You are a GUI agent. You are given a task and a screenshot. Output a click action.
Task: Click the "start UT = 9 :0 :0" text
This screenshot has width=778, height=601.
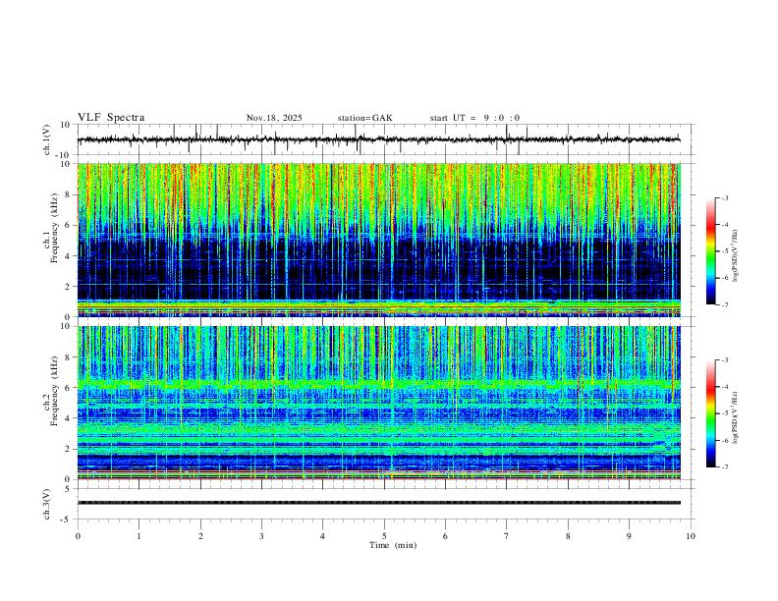coord(474,118)
